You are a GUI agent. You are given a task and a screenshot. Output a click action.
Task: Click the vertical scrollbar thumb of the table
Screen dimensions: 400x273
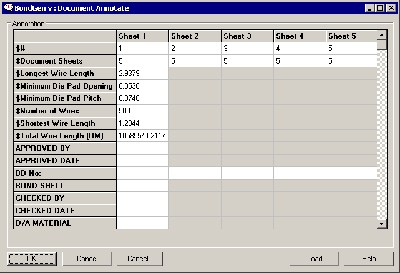[382, 45]
